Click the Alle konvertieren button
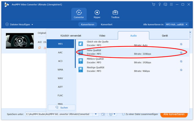The image size is (194, 121). tap(174, 114)
